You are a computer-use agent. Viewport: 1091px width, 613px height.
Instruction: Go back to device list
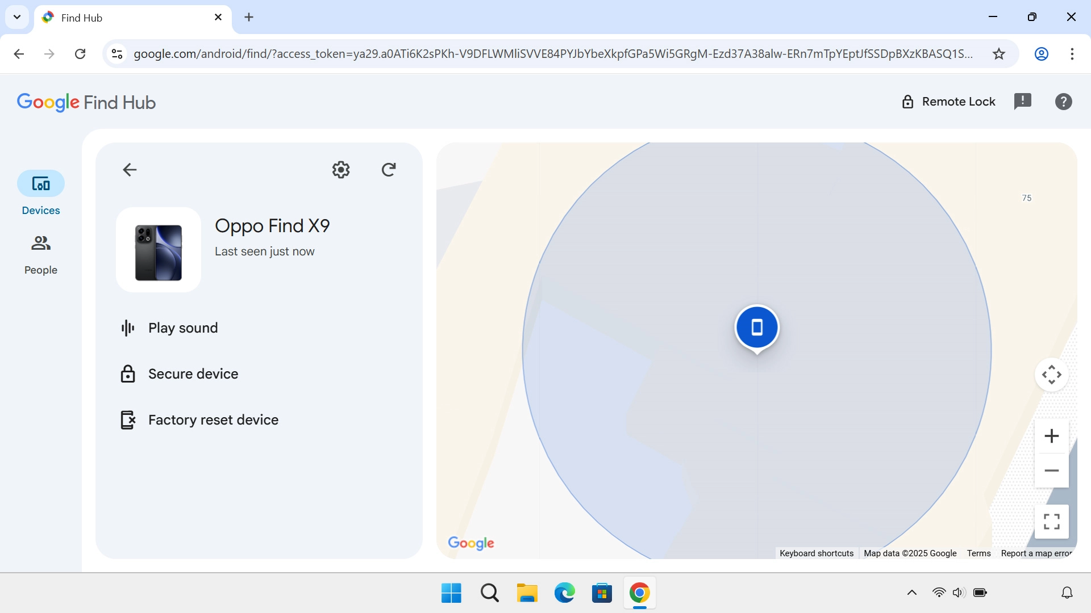click(x=130, y=170)
